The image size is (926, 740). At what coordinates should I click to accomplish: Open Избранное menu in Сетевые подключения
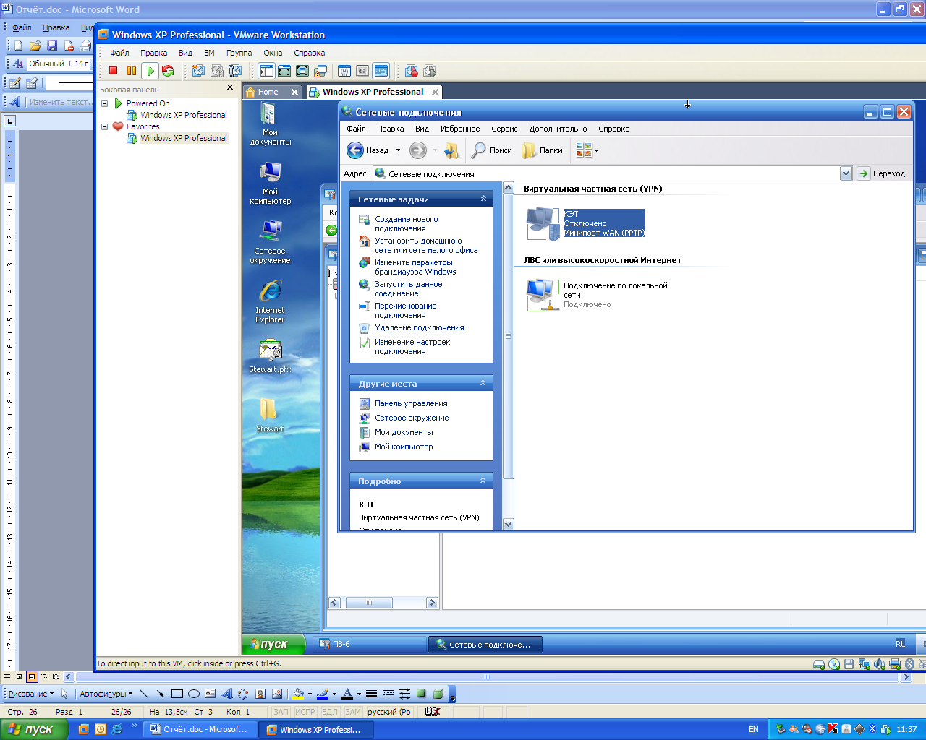(460, 129)
